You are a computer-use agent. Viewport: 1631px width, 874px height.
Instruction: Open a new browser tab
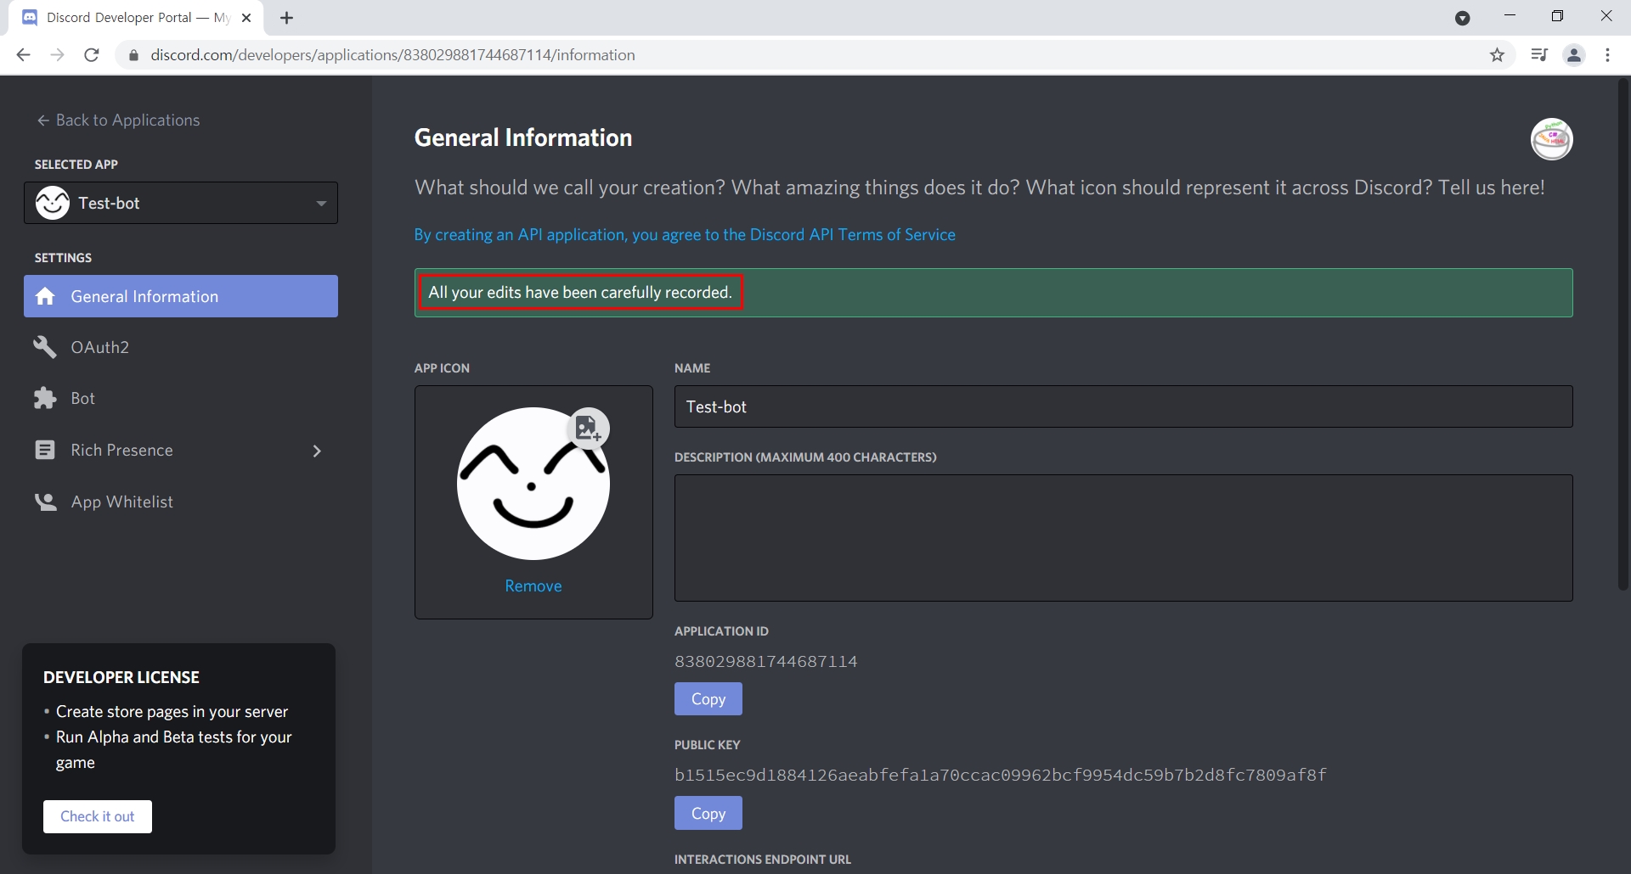(286, 18)
